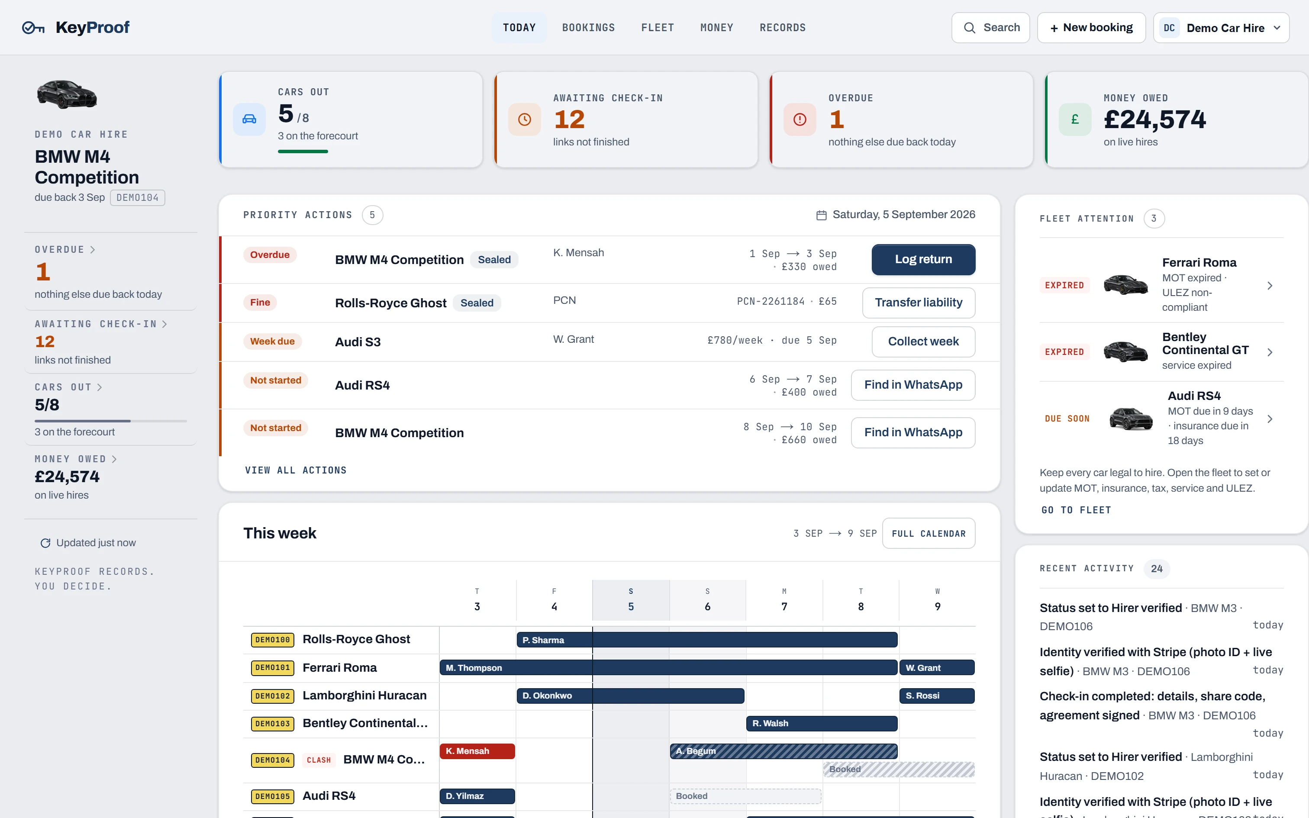Viewport: 1309px width, 818px height.
Task: Click Find in WhatsApp for Audi RS4
Action: pyautogui.click(x=913, y=385)
